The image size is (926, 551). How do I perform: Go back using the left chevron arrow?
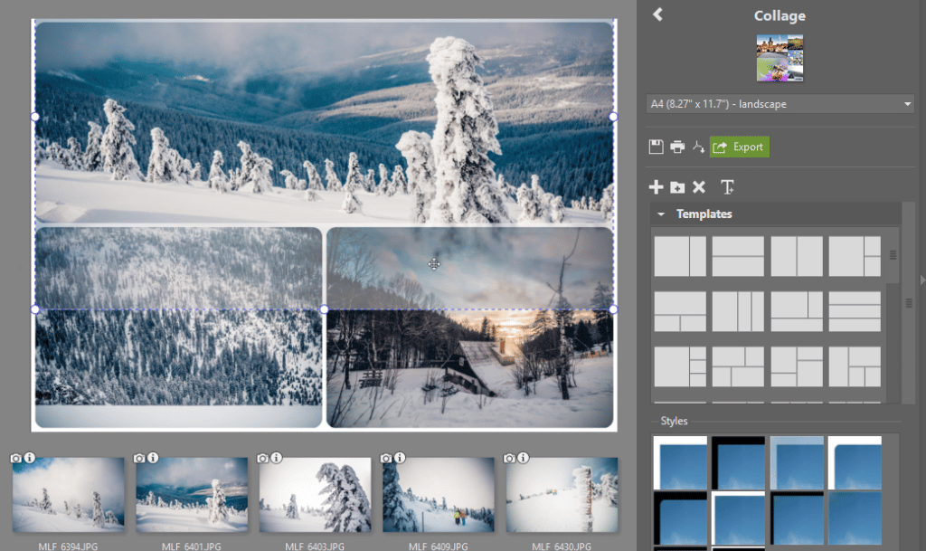(x=657, y=14)
